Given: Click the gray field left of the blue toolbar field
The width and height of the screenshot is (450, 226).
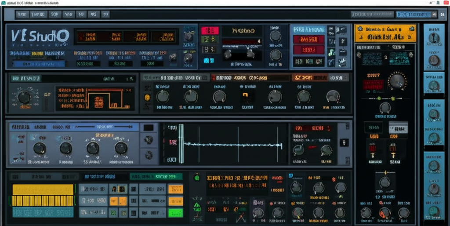Looking at the screenshot, I should pyautogui.click(x=372, y=15).
